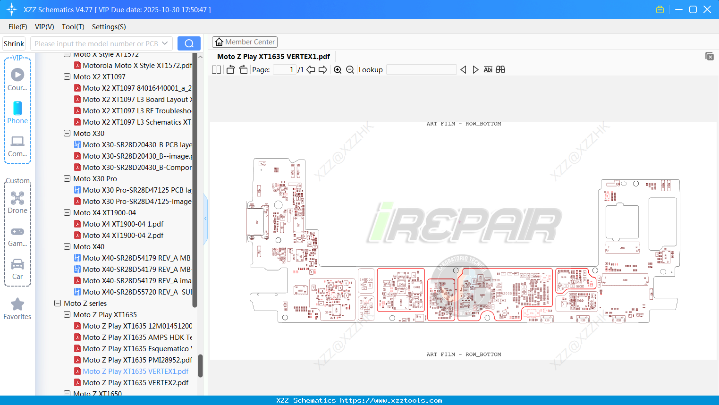The height and width of the screenshot is (405, 719).
Task: Open the Settings(S) menu
Action: click(x=109, y=27)
